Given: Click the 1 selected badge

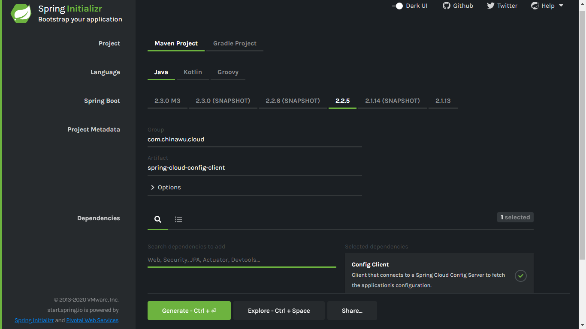Looking at the screenshot, I should point(515,217).
